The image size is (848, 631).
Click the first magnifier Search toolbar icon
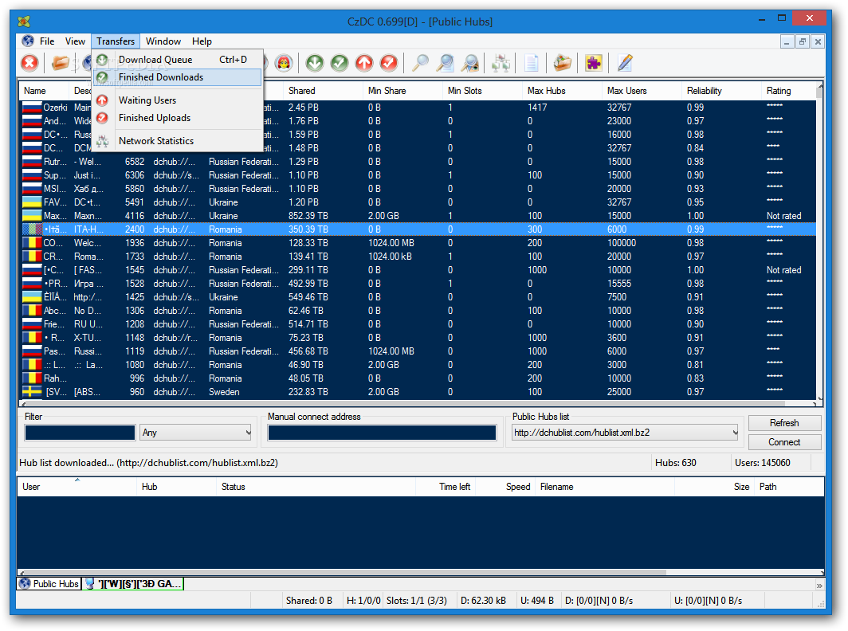420,63
